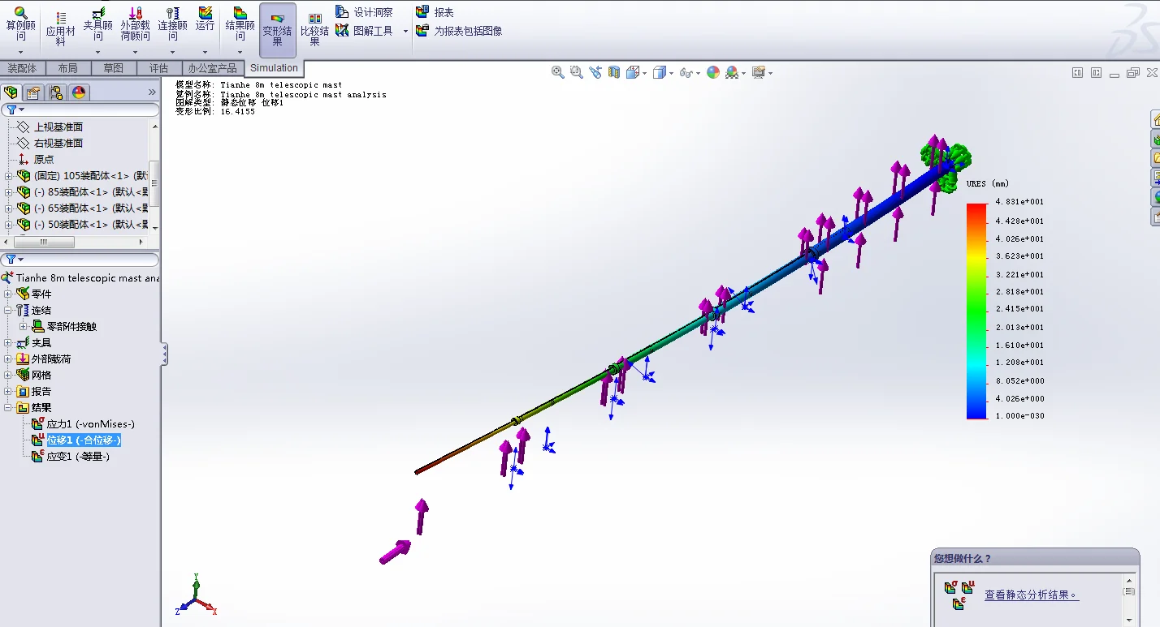
Task: Toggle the left panel collapse handle
Action: 165,354
